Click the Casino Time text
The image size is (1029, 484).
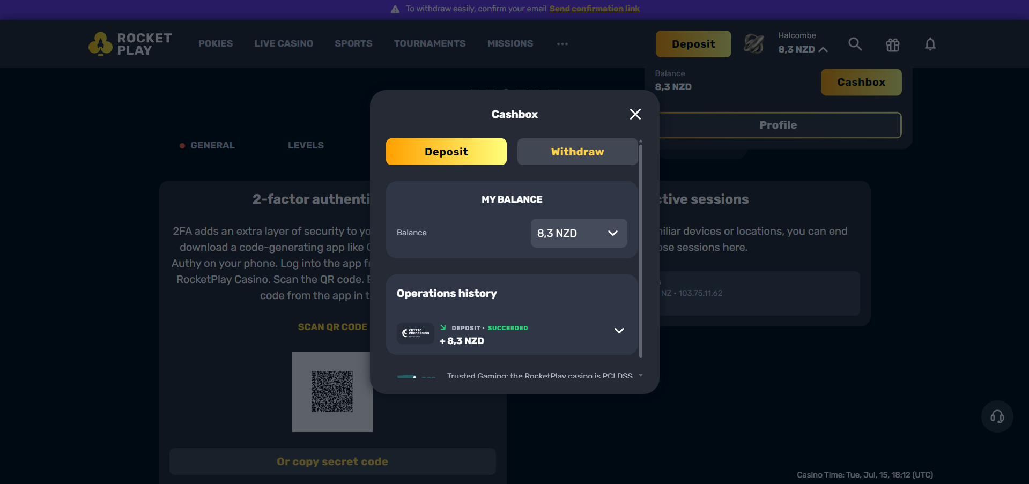pyautogui.click(x=864, y=475)
